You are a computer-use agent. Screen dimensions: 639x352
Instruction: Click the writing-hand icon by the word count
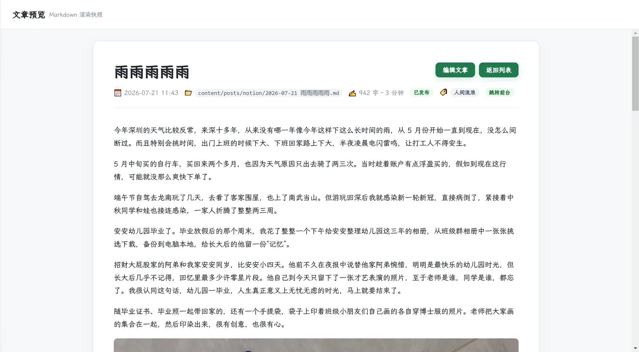(x=352, y=93)
